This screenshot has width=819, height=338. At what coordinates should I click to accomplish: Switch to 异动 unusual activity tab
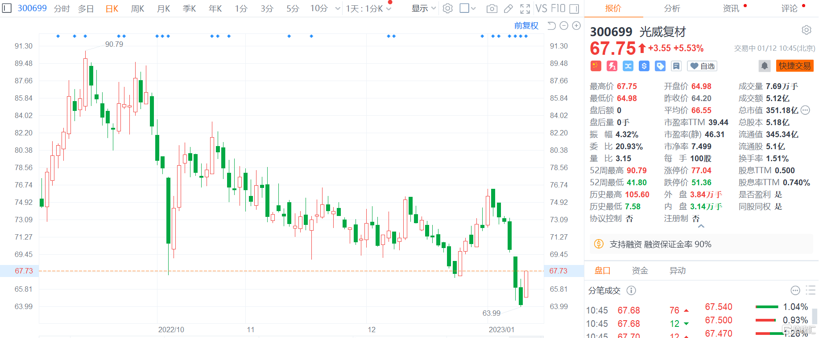click(x=678, y=270)
